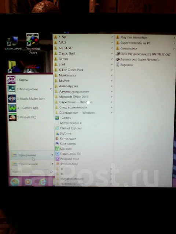176x234 pixels.
Task: Open the ASUSDVD folder item
Action: (84, 48)
